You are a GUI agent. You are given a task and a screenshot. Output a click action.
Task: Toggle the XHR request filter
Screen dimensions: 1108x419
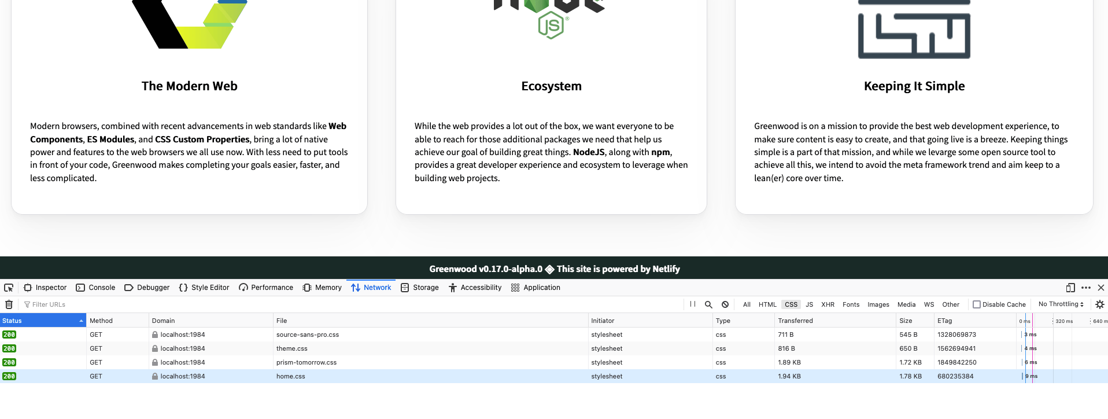pyautogui.click(x=828, y=304)
